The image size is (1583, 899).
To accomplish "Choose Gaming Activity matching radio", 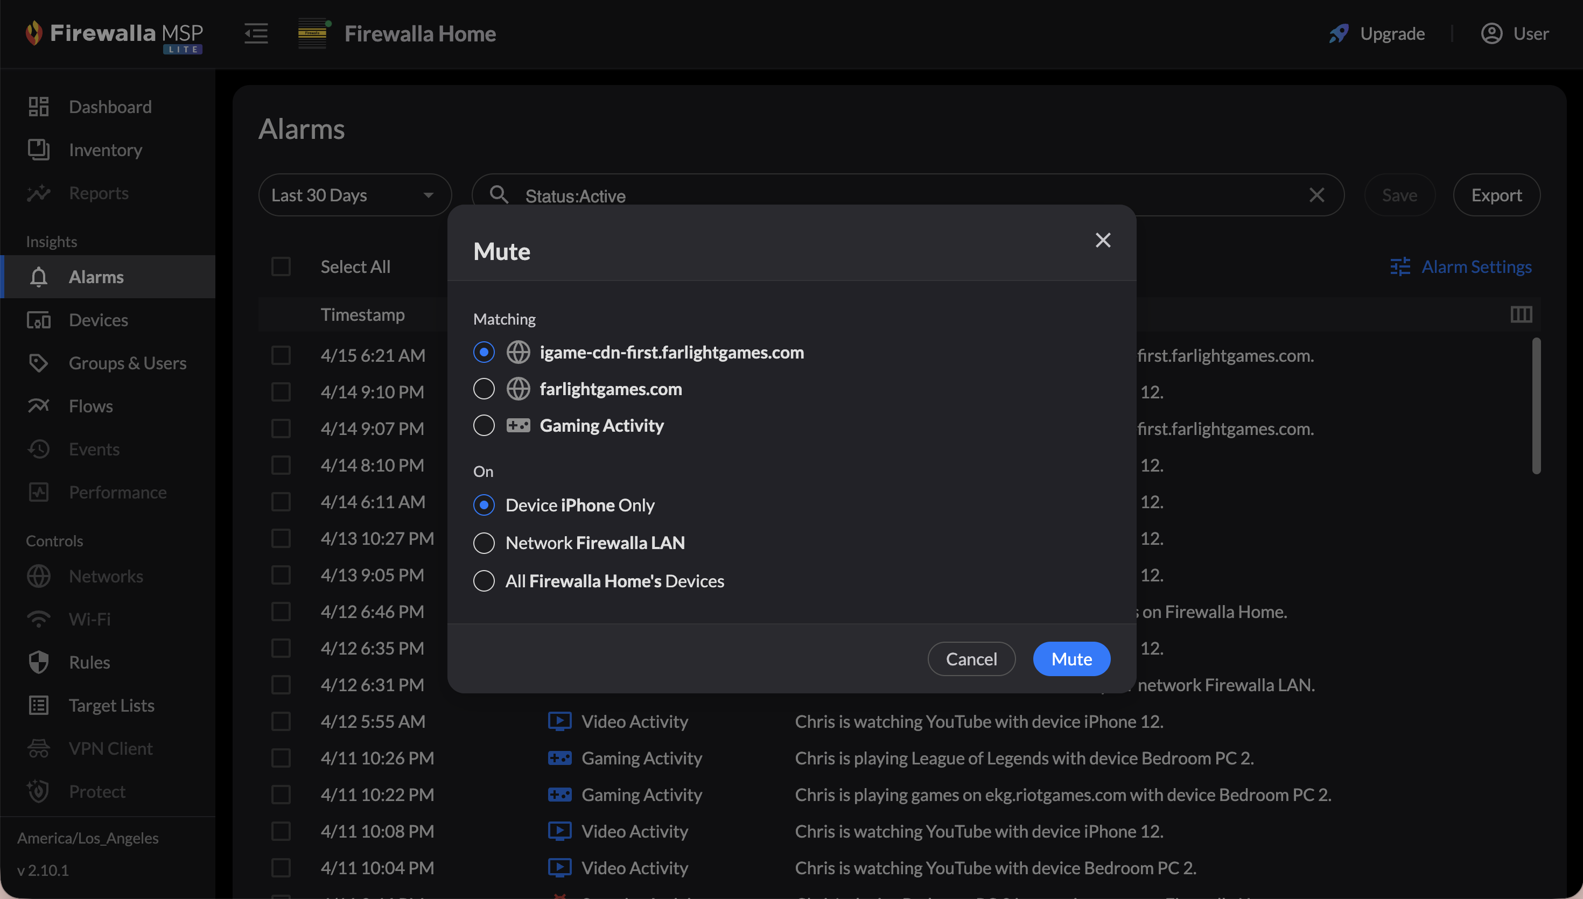I will click(x=484, y=425).
